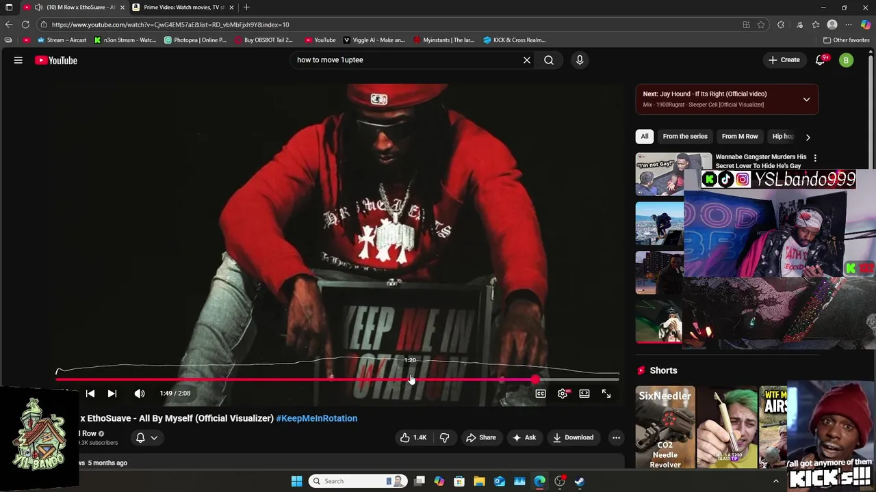876x492 pixels.
Task: Open the Stream – Aircast bookmark
Action: [62, 40]
